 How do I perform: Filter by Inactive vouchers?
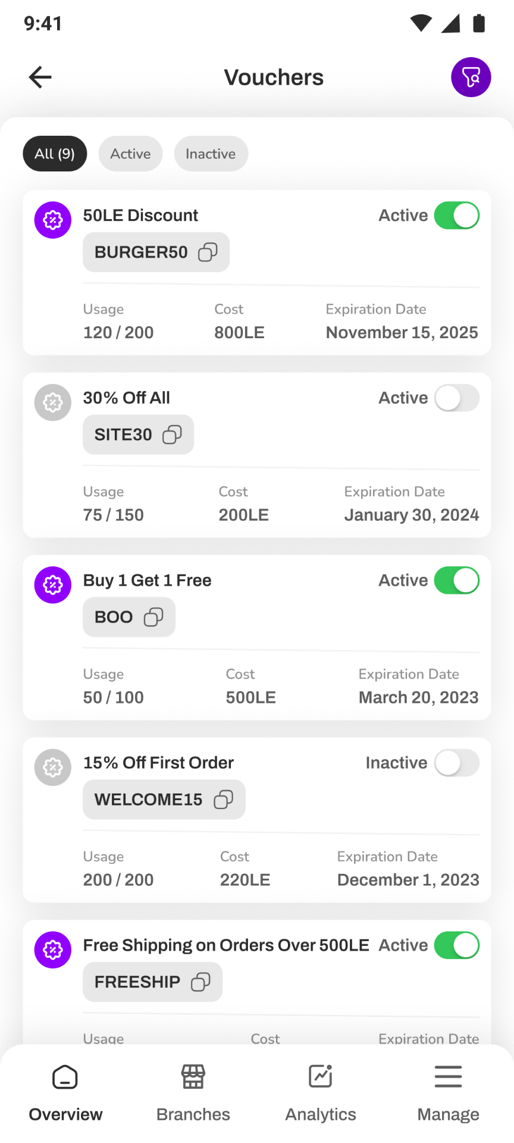coord(211,154)
